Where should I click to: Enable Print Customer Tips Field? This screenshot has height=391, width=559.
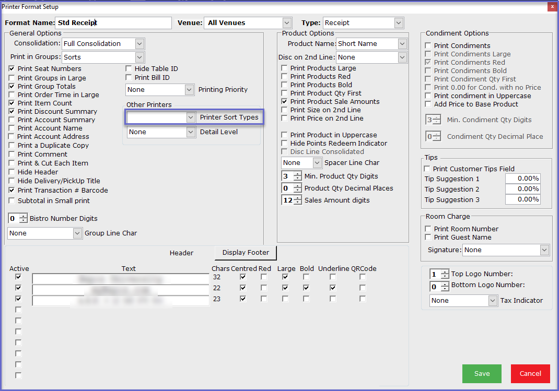(x=427, y=169)
